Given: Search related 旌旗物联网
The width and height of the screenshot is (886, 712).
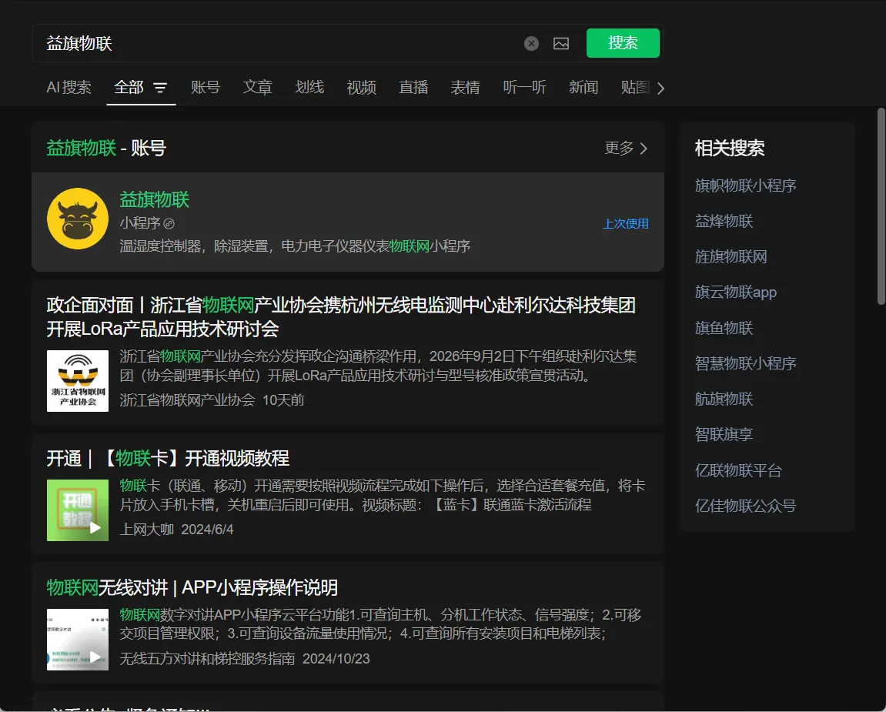Looking at the screenshot, I should 731,256.
